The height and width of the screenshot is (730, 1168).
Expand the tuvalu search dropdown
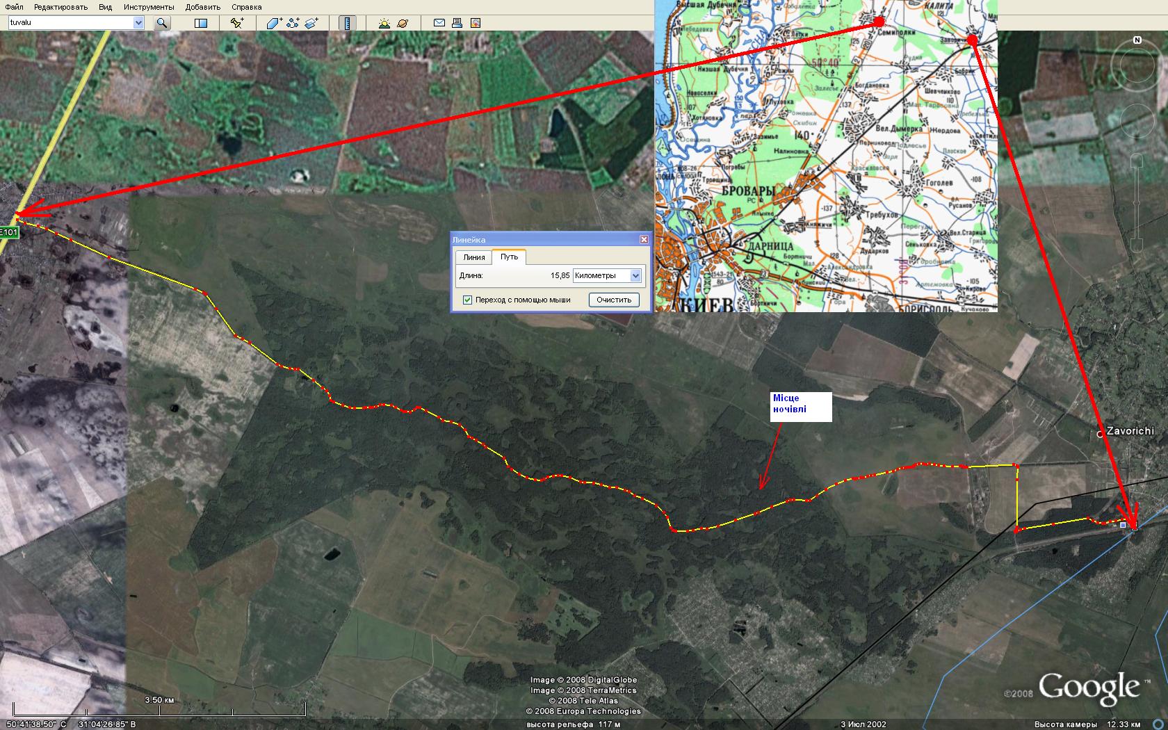138,23
